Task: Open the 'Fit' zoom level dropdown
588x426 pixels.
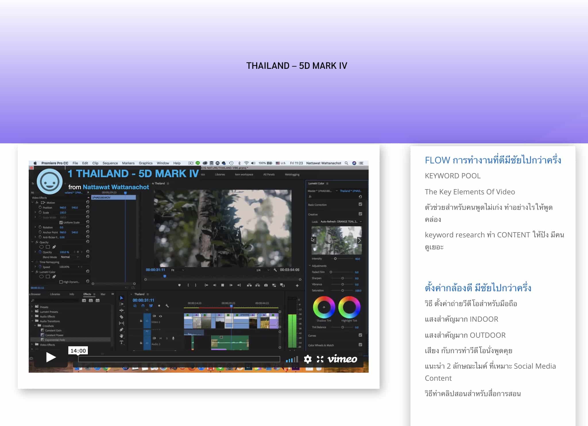Action: pos(178,270)
